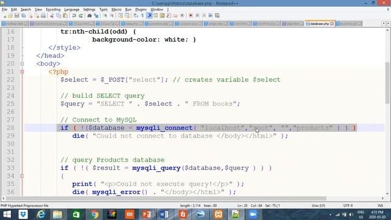Image resolution: width=391 pixels, height=220 pixels.
Task: Open the User Defined Language icon
Action: [156, 16]
